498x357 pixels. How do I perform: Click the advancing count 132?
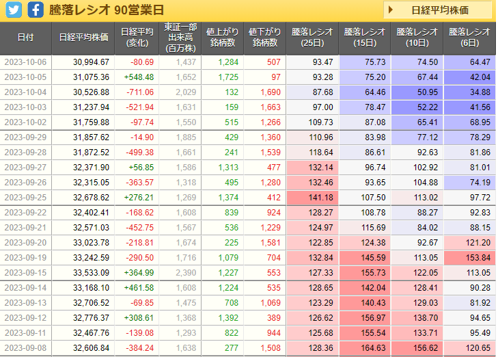[x=232, y=92]
